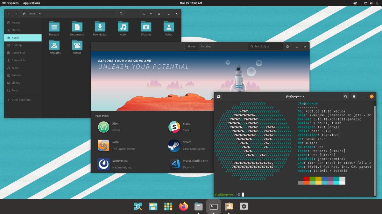Select the Steam icon in Pop!_Picks
The height and width of the screenshot is (214, 382).
click(174, 146)
